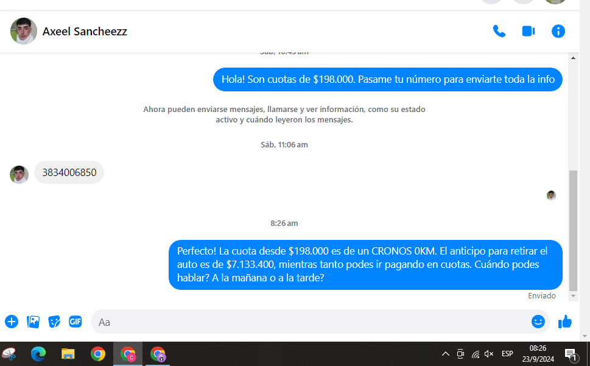
Task: Click the '8:26 am' timestamp
Action: pyautogui.click(x=284, y=223)
